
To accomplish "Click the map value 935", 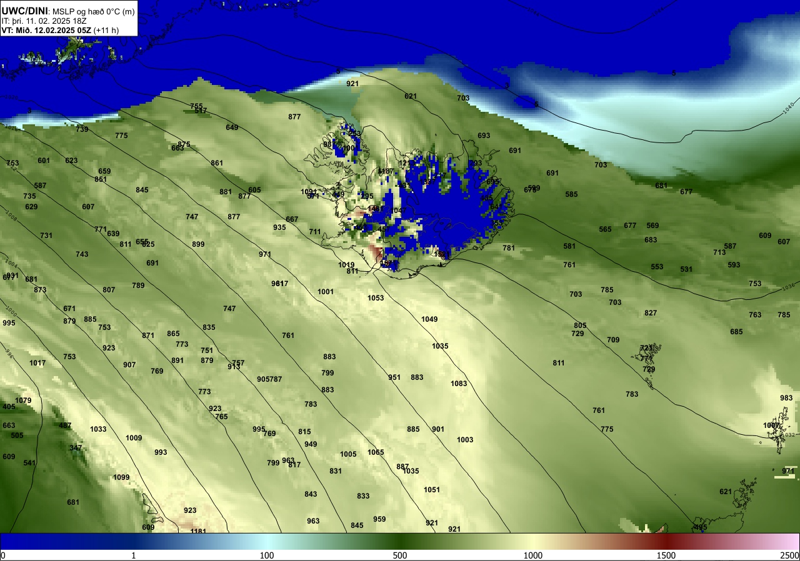I will 279,227.
